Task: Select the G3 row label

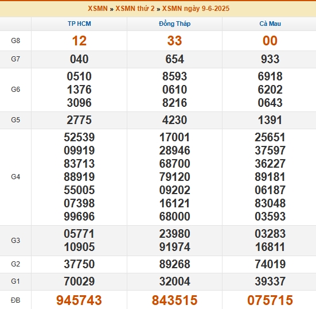Action: (x=15, y=241)
